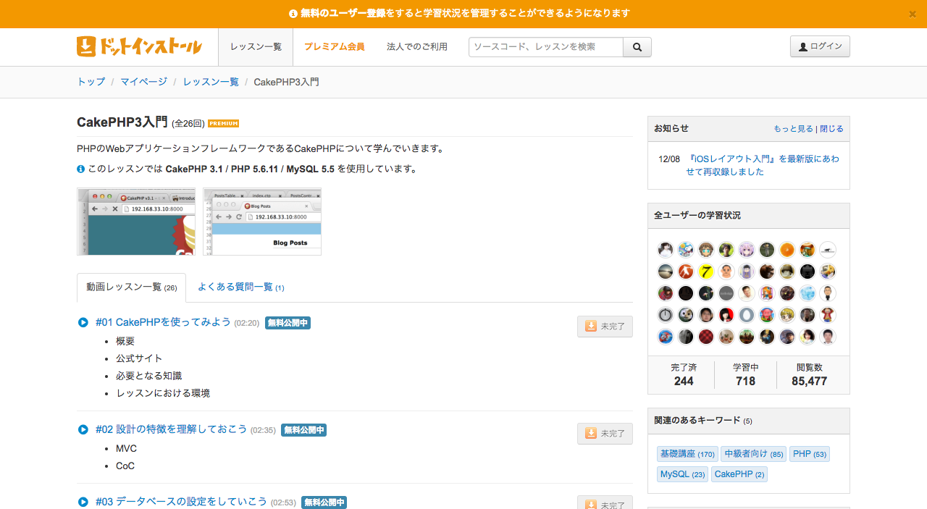927x509 pixels.
Task: Click the play icon for lesson #03
Action: tap(83, 502)
